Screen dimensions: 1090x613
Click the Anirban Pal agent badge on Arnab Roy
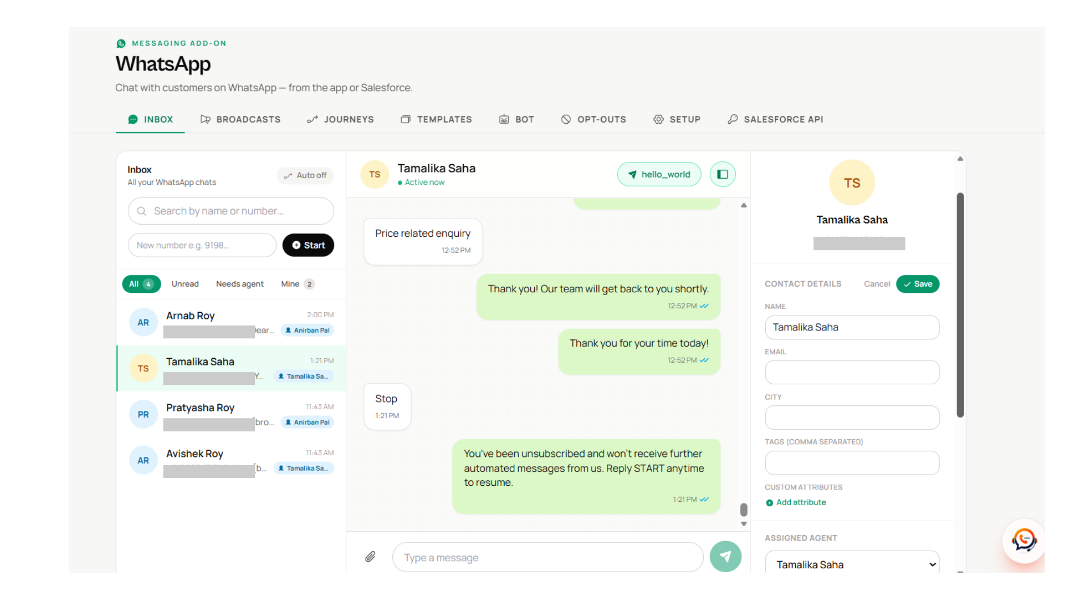click(x=307, y=330)
